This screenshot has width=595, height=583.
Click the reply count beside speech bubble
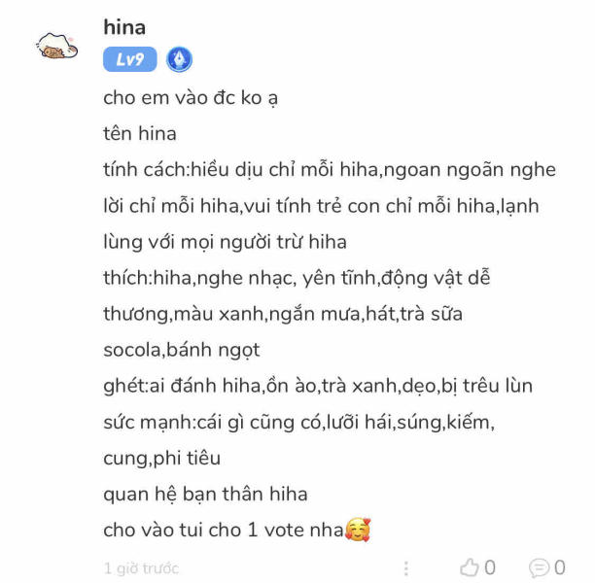(560, 567)
